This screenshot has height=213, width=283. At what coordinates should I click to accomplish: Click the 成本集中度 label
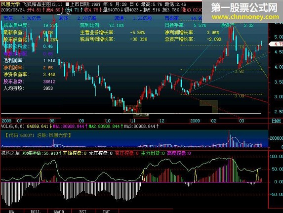[x=15, y=25]
